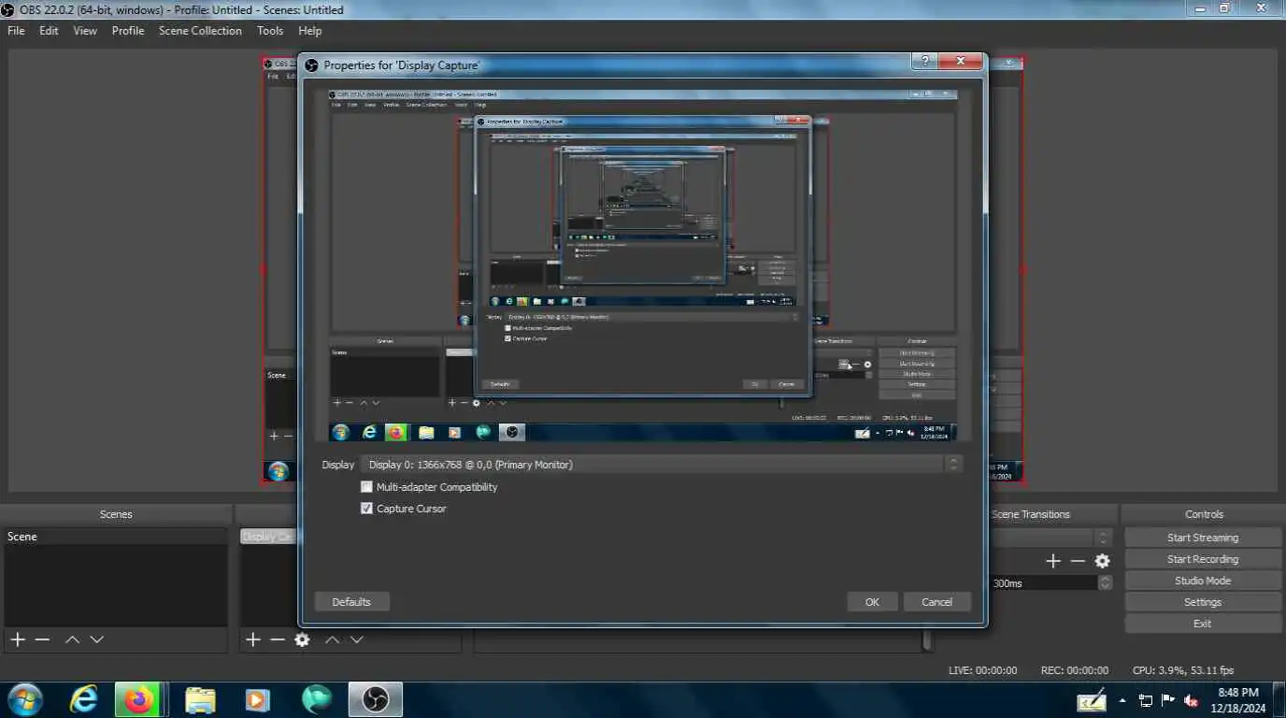Open Action Center flag icon in tray
1286x718 pixels.
(1168, 700)
